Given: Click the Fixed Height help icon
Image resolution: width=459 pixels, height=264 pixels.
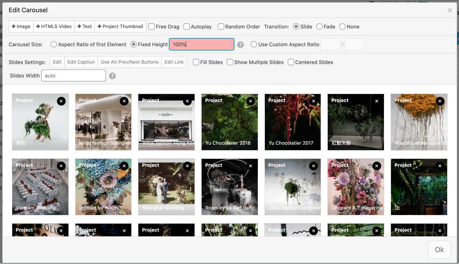Looking at the screenshot, I should point(240,45).
